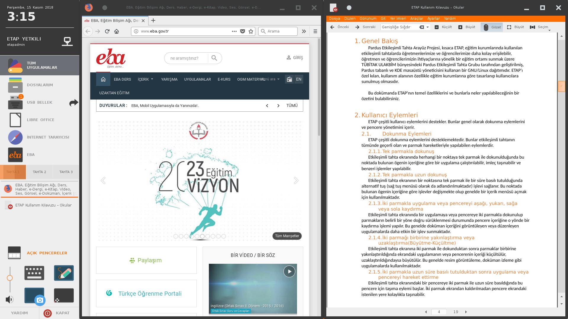The image size is (568, 319).
Task: Play the Bir Video video
Action: point(289,271)
